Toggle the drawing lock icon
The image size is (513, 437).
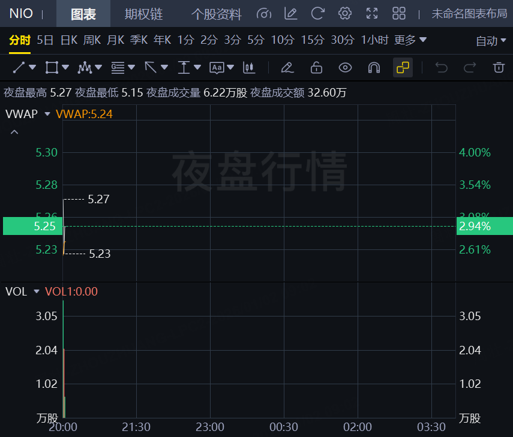tap(316, 67)
